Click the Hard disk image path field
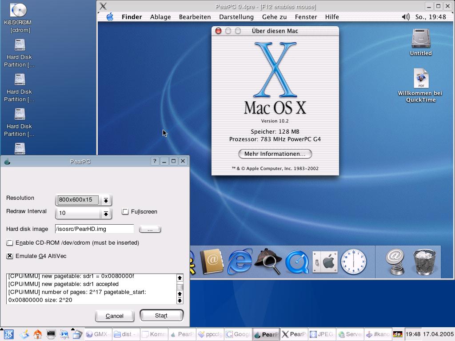Image resolution: width=455 pixels, height=341 pixels. [95, 229]
